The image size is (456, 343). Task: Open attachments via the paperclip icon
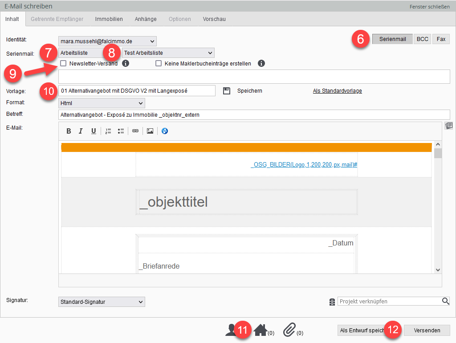tap(289, 330)
